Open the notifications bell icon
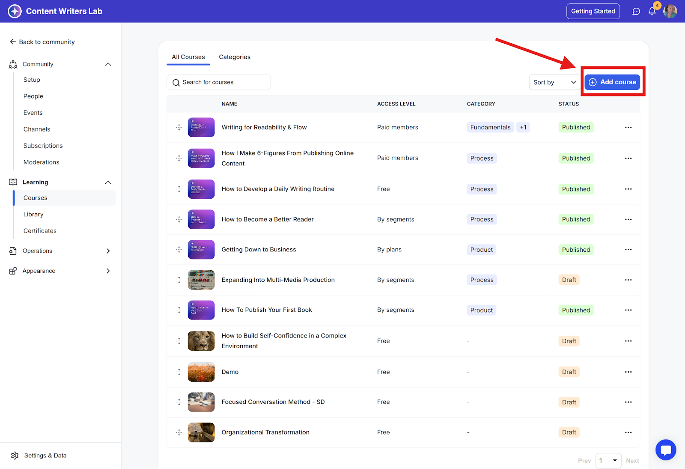Image resolution: width=685 pixels, height=469 pixels. (x=652, y=12)
